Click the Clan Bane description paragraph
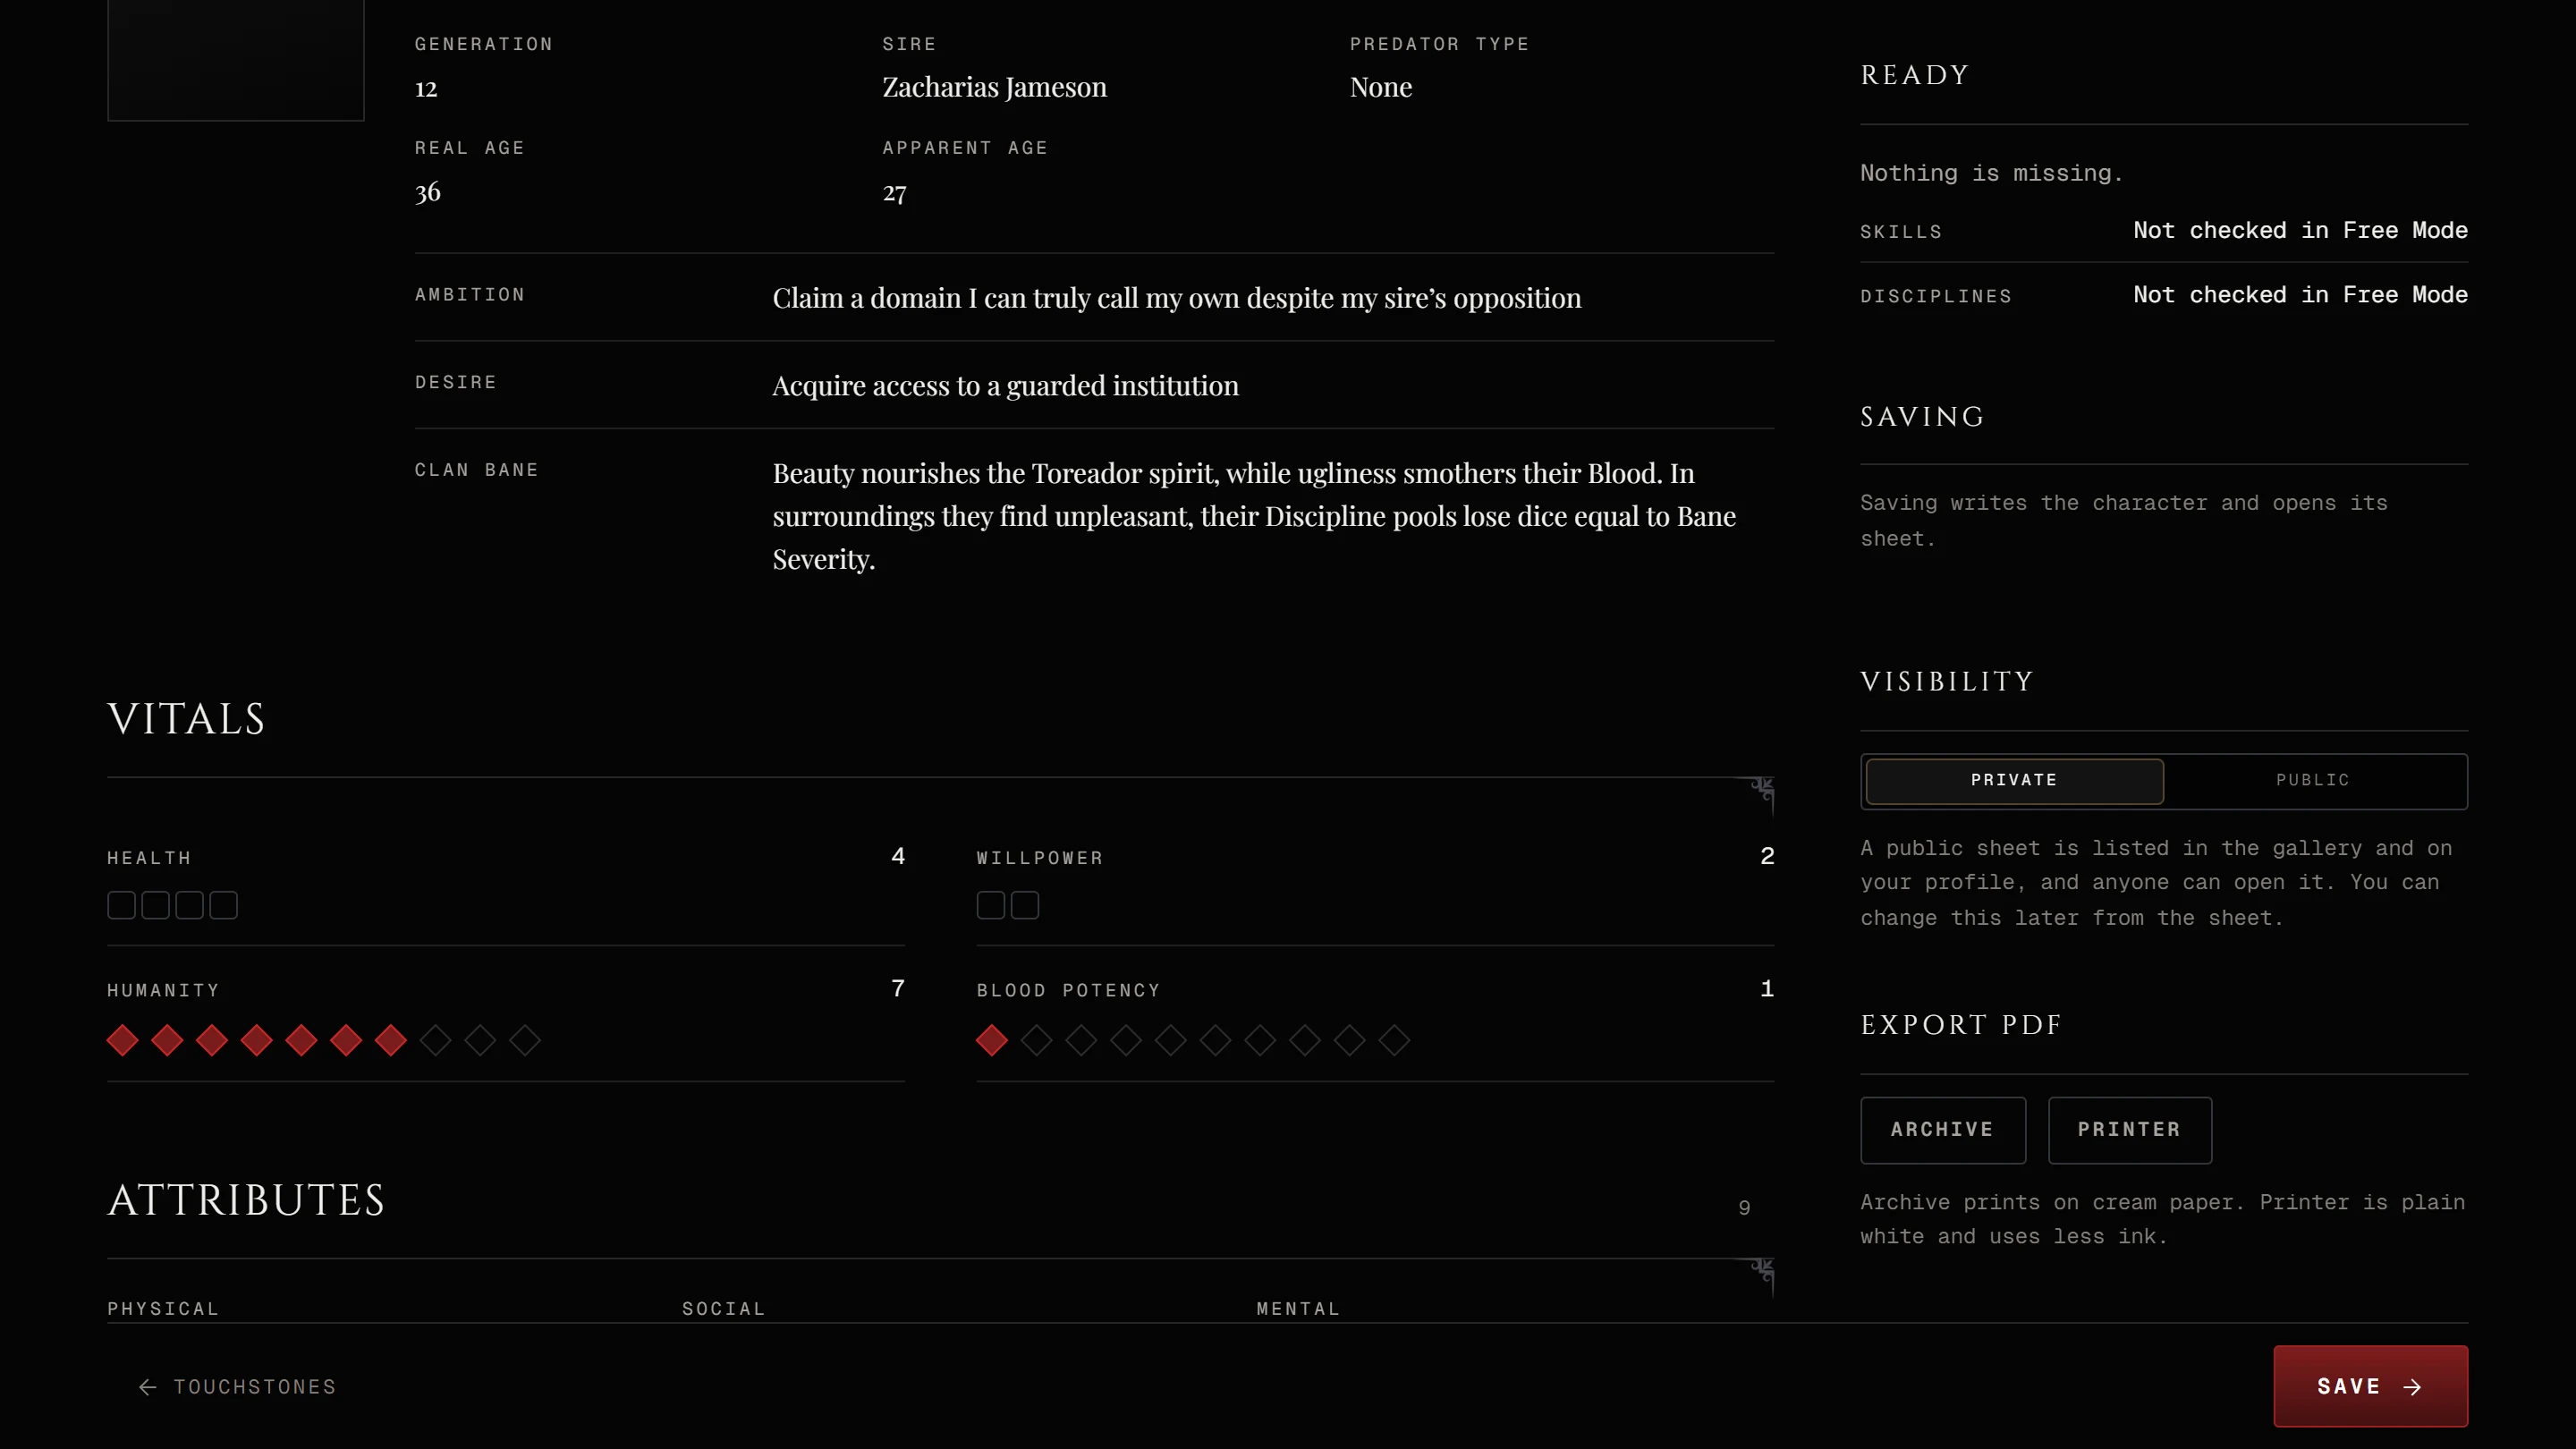The width and height of the screenshot is (2576, 1449). point(1254,516)
